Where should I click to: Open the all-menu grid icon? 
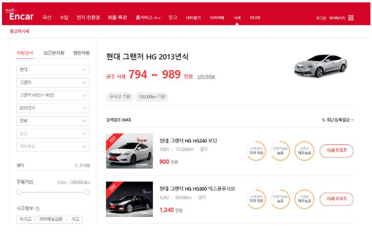[351, 18]
